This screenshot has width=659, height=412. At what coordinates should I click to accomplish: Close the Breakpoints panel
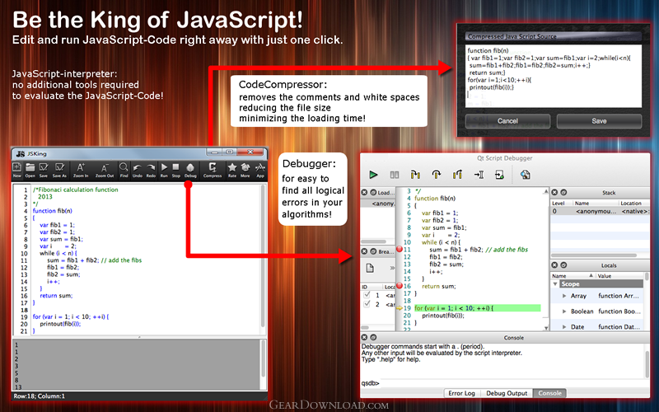click(x=364, y=251)
